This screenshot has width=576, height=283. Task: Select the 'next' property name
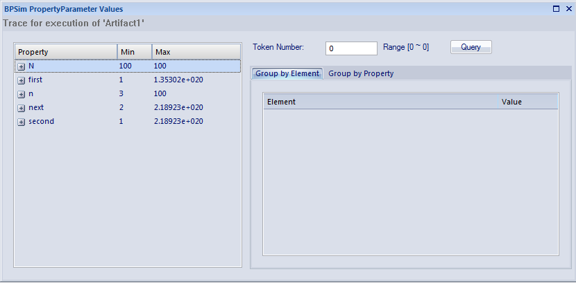click(x=36, y=108)
